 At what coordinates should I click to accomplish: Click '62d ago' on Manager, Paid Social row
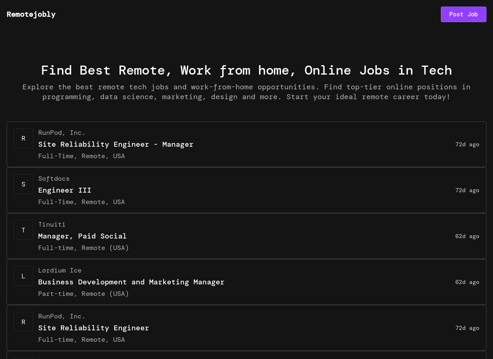coord(467,236)
